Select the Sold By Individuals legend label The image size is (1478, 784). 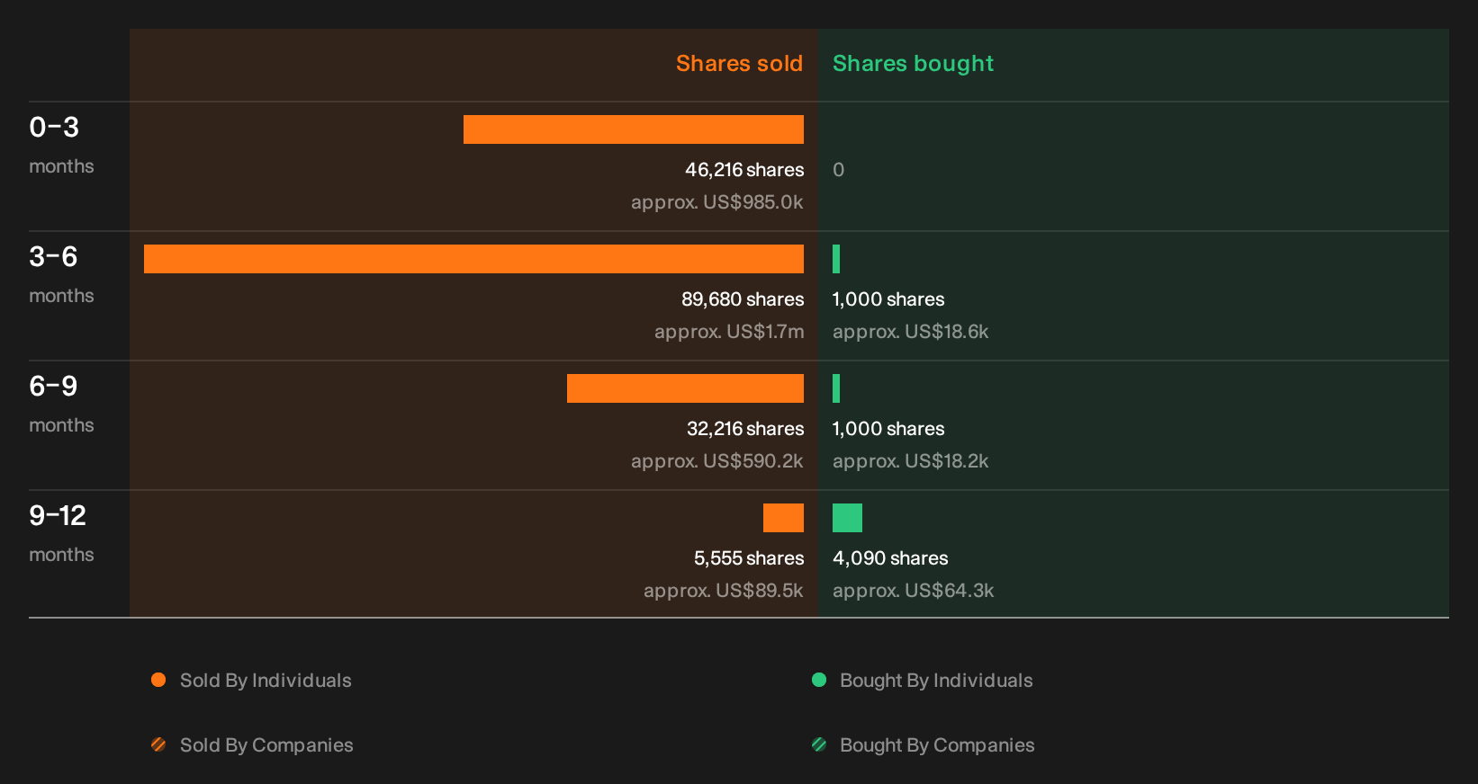pyautogui.click(x=266, y=681)
